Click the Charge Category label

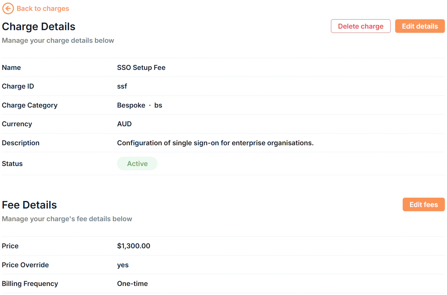[x=30, y=105]
